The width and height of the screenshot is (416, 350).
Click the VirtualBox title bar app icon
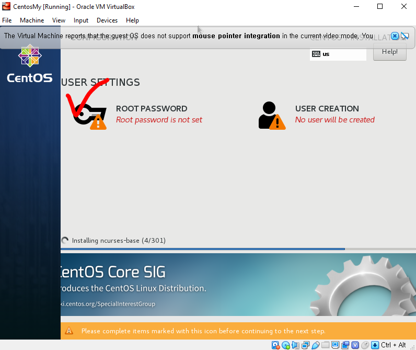(6, 6)
